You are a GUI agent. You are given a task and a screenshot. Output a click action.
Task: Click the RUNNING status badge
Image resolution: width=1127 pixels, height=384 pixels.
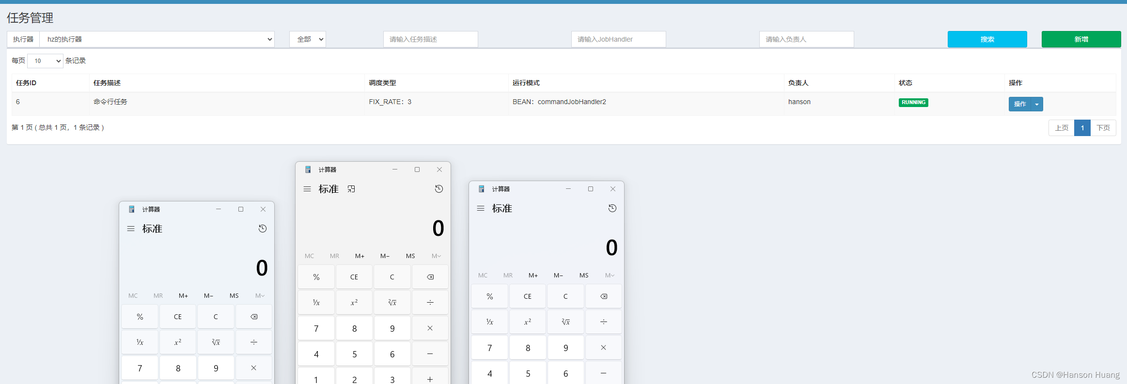[913, 103]
